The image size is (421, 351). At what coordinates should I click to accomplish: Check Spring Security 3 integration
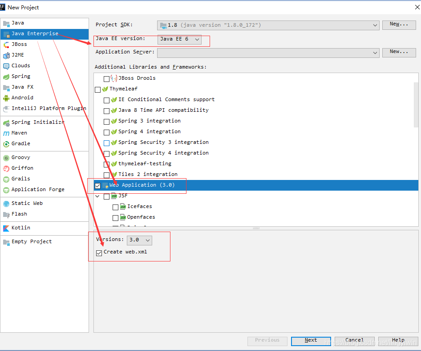(x=107, y=143)
